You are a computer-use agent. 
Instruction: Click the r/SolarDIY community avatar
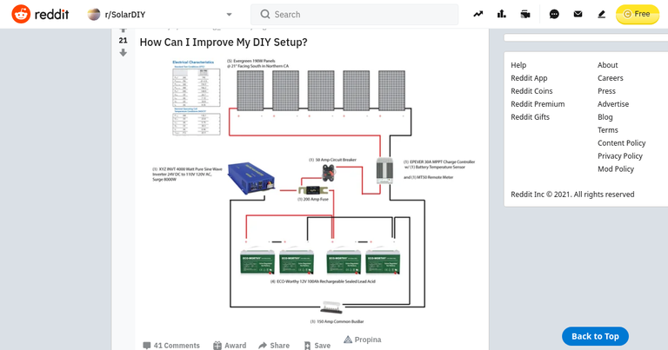click(94, 15)
